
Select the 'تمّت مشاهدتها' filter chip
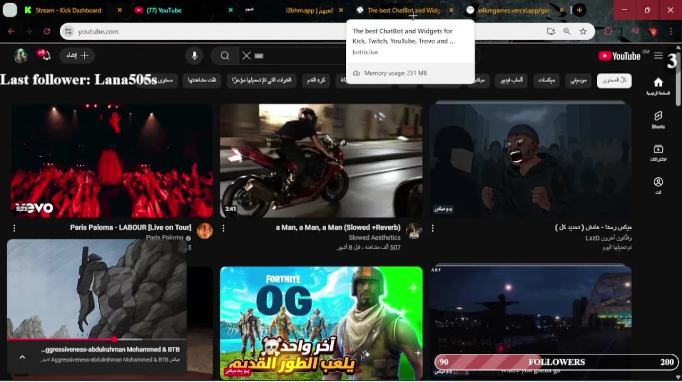click(x=202, y=80)
